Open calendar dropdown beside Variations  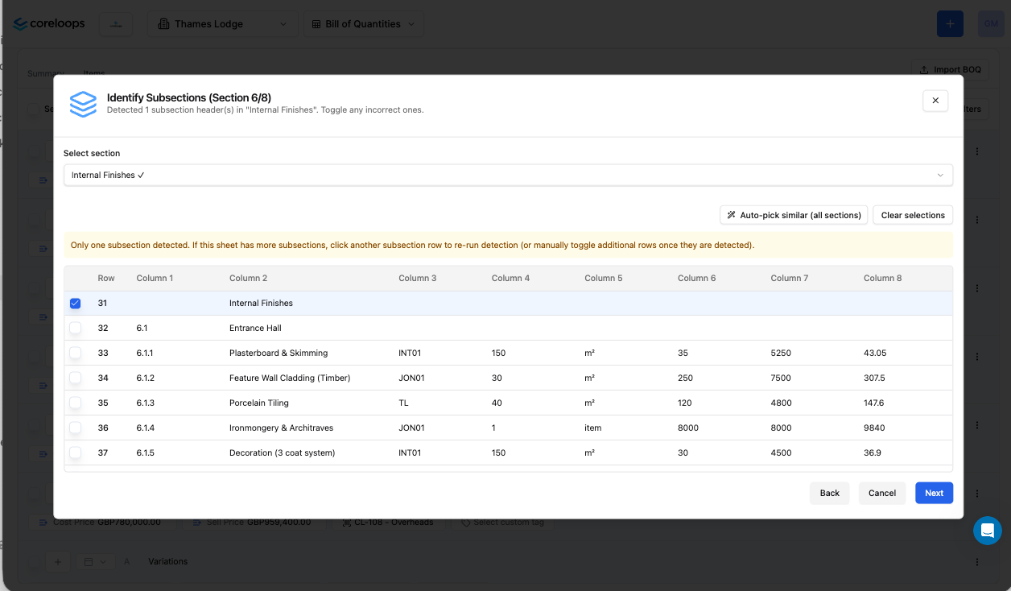pyautogui.click(x=96, y=562)
